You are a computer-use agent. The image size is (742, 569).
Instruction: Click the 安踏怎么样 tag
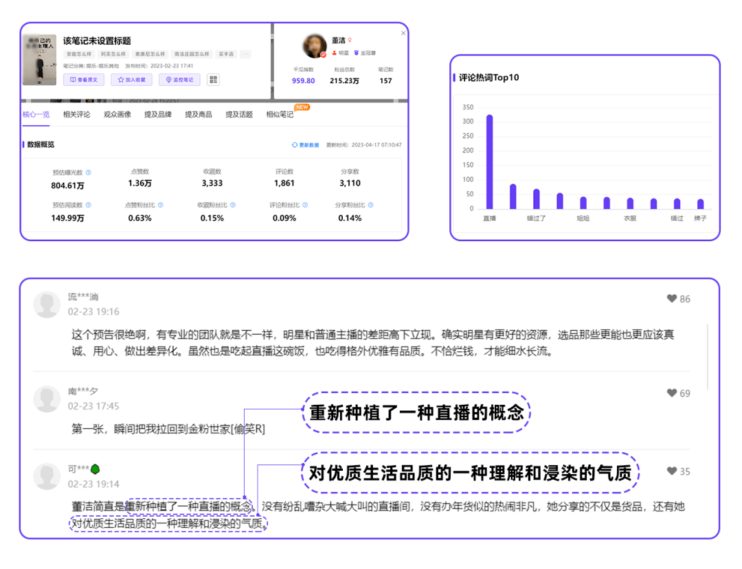79,54
